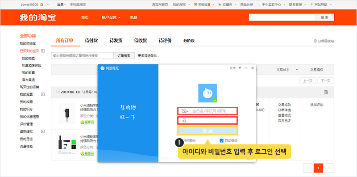Click the 反馈 feedback link in dialog
Image resolution: width=357 pixels, height=177 pixels.
232,68
